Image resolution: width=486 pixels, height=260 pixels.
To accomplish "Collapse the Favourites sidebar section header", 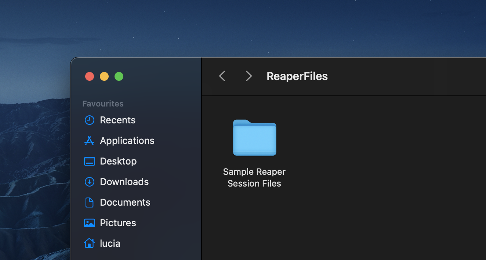I will click(103, 104).
